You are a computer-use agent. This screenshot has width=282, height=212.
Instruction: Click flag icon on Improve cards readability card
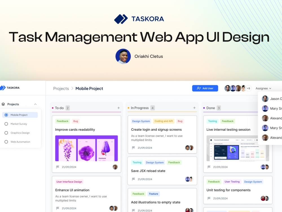tap(58, 167)
